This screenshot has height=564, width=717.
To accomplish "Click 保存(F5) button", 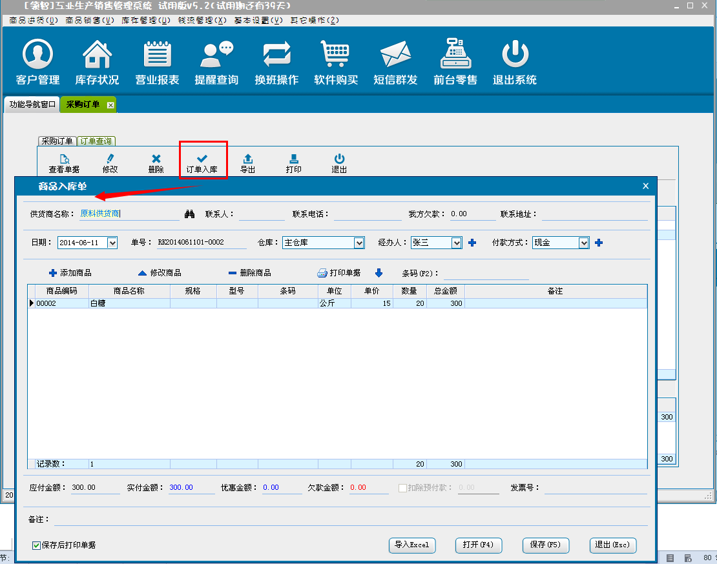I will [x=545, y=545].
